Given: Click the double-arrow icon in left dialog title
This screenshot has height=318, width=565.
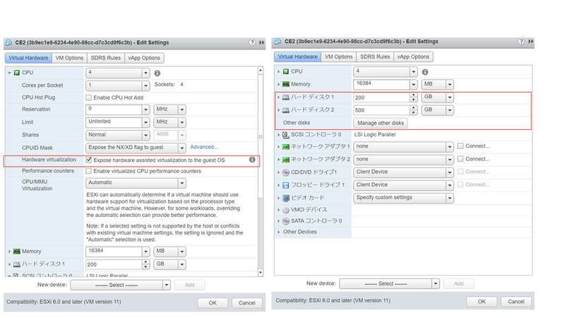Looking at the screenshot, I should 261,42.
